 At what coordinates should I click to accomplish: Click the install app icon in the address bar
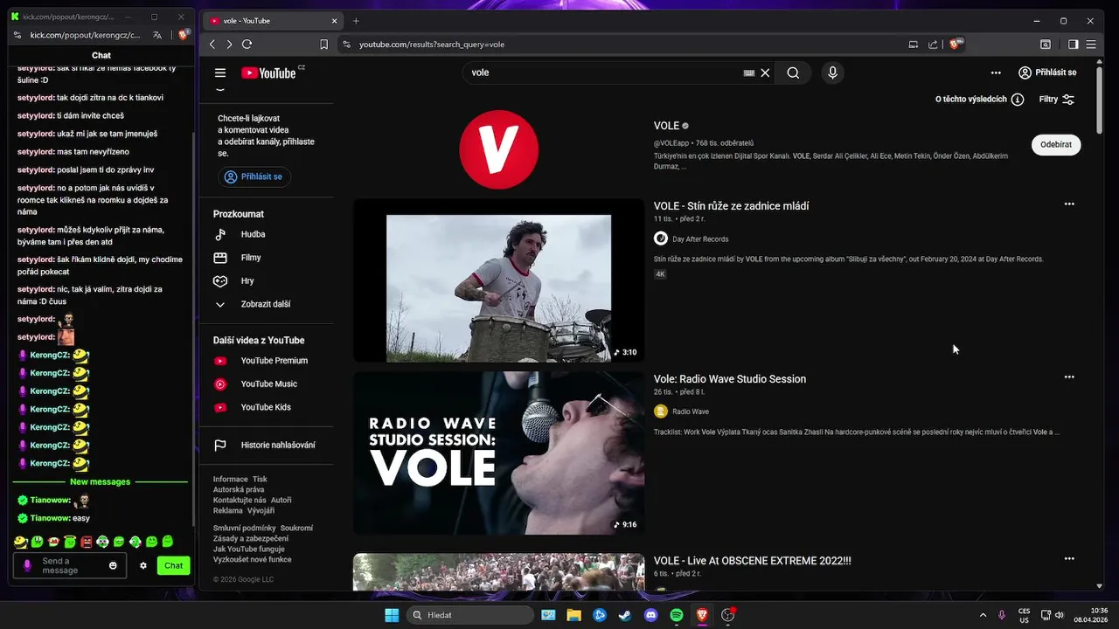click(914, 45)
